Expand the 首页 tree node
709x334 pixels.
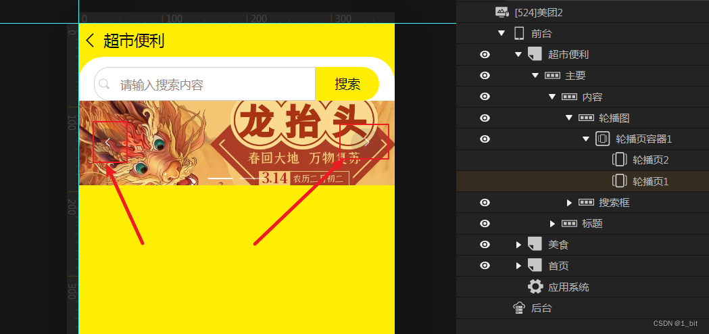point(518,266)
